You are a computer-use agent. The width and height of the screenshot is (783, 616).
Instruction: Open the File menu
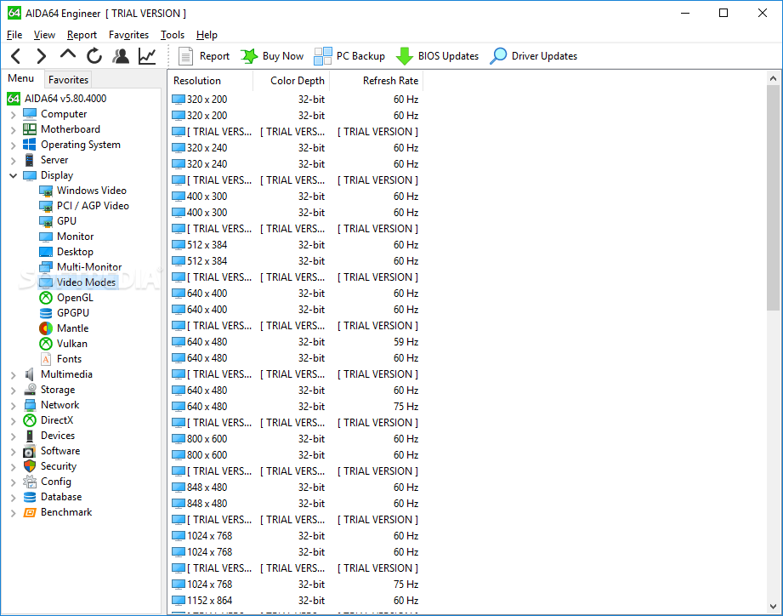tap(14, 35)
